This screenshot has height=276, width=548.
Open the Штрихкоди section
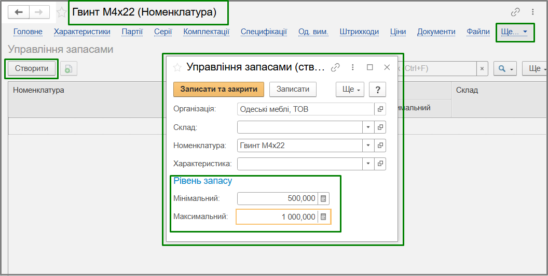(x=359, y=32)
